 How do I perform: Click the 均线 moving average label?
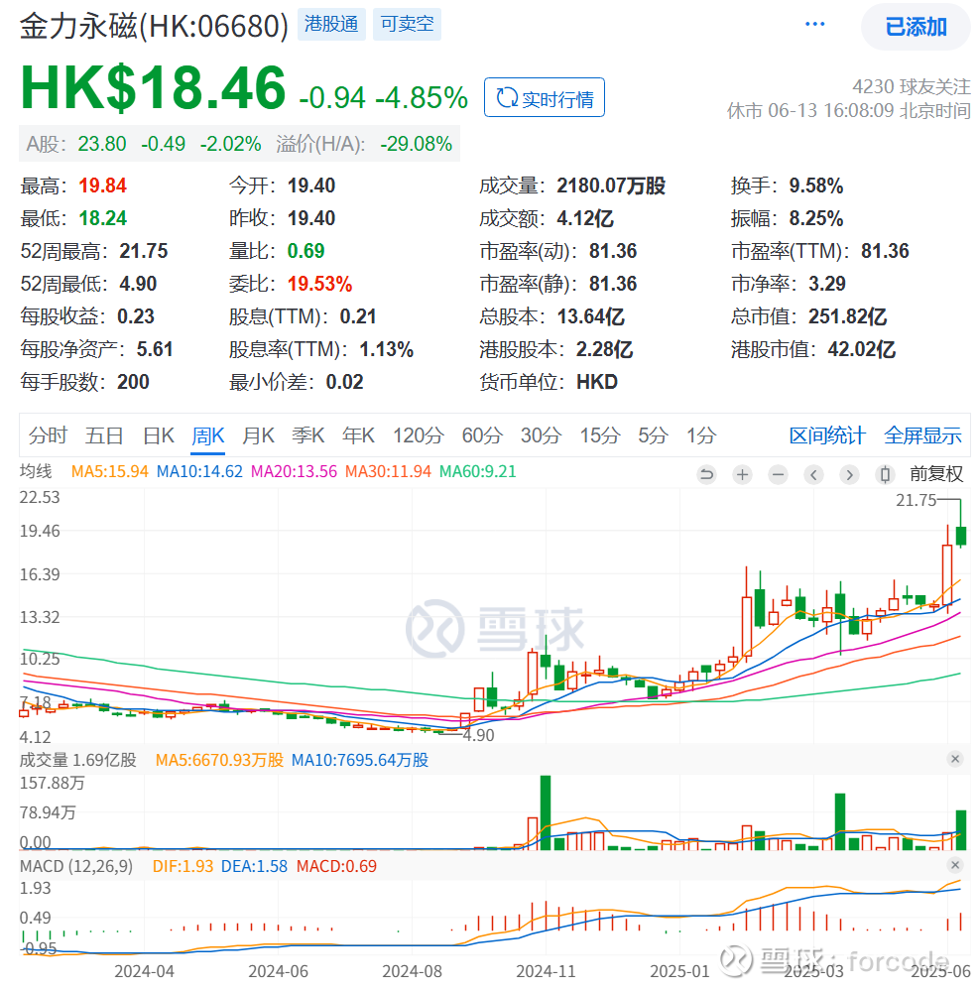[36, 471]
